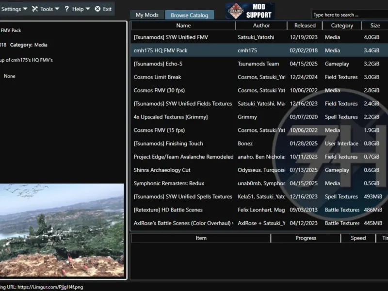The height and width of the screenshot is (291, 388).
Task: Click size value 4.0GiB
Action: point(372,37)
